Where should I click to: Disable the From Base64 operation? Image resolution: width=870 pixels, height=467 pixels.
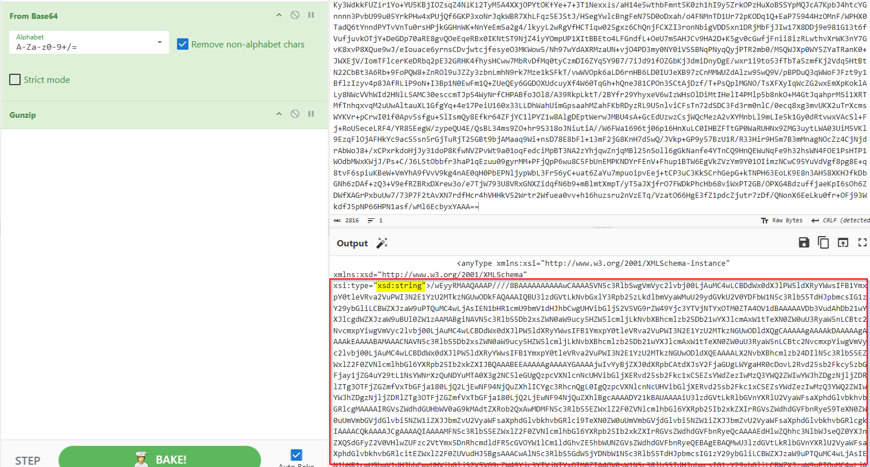coord(295,15)
